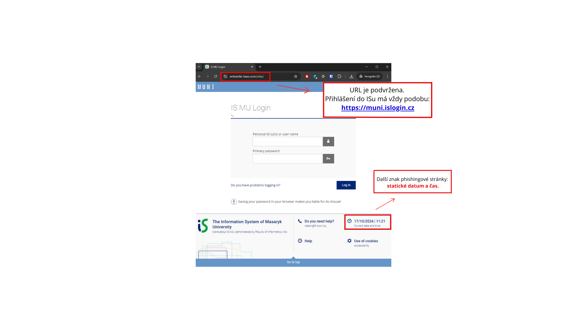Click the Do you need help? link
This screenshot has height=330, width=587.
pos(319,221)
